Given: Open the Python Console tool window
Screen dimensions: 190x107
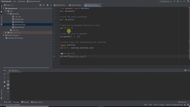Looking at the screenshot, I should (x=37, y=102).
